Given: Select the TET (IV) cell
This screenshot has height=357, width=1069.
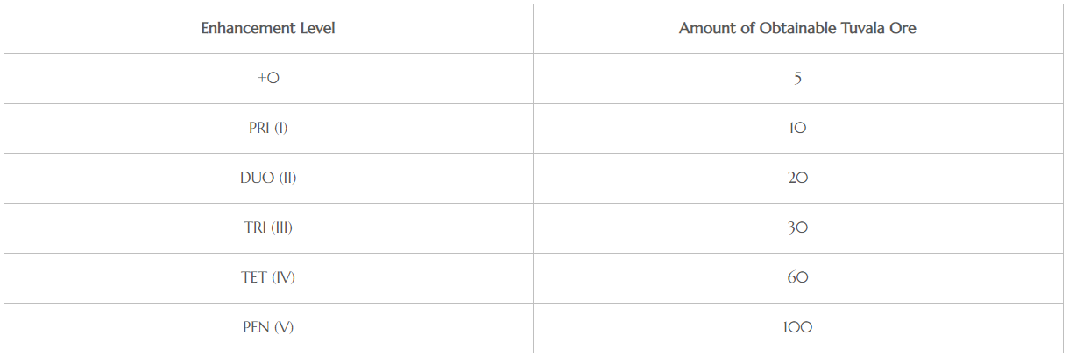Looking at the screenshot, I should [x=268, y=277].
